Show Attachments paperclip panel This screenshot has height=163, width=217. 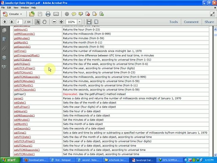[4, 49]
